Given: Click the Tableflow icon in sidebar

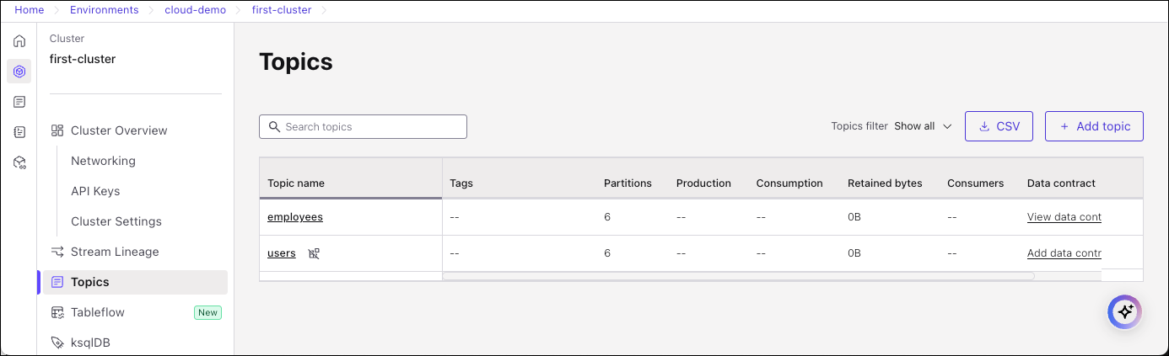Looking at the screenshot, I should click(x=57, y=312).
